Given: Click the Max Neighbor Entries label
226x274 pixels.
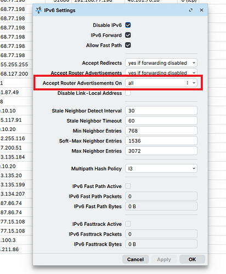Looking at the screenshot, I should click(97, 151).
